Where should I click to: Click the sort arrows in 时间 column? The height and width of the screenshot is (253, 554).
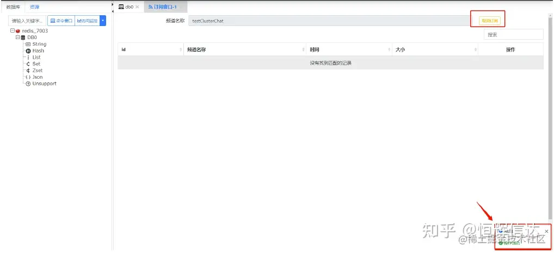(389, 50)
